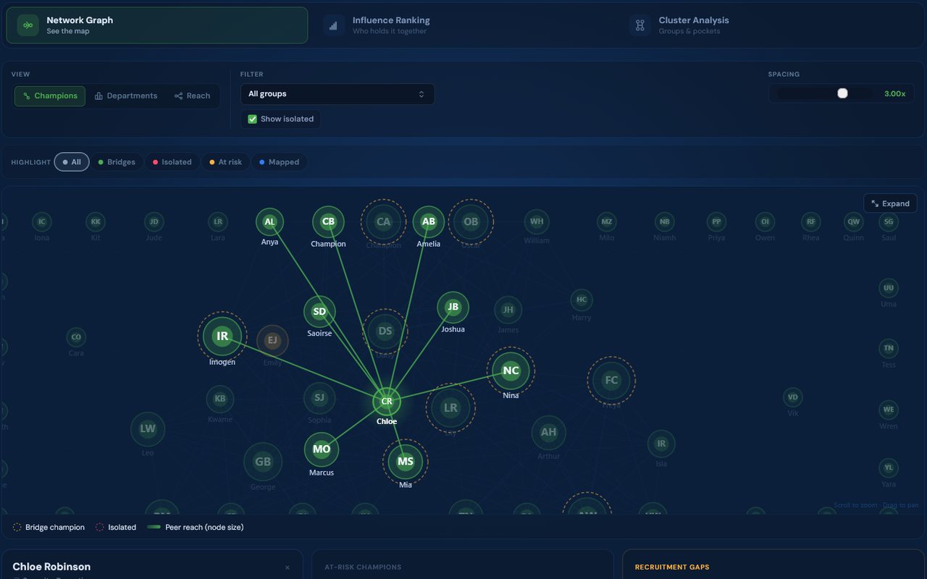This screenshot has height=579, width=927.
Task: Select the bright Champion CB node
Action: [328, 221]
